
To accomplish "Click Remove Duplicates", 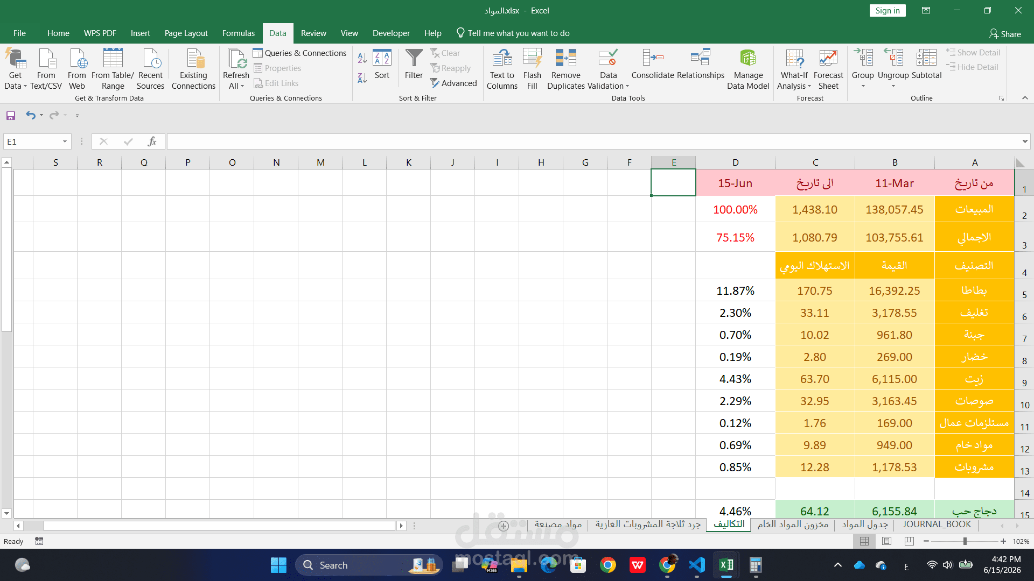I will (x=566, y=69).
